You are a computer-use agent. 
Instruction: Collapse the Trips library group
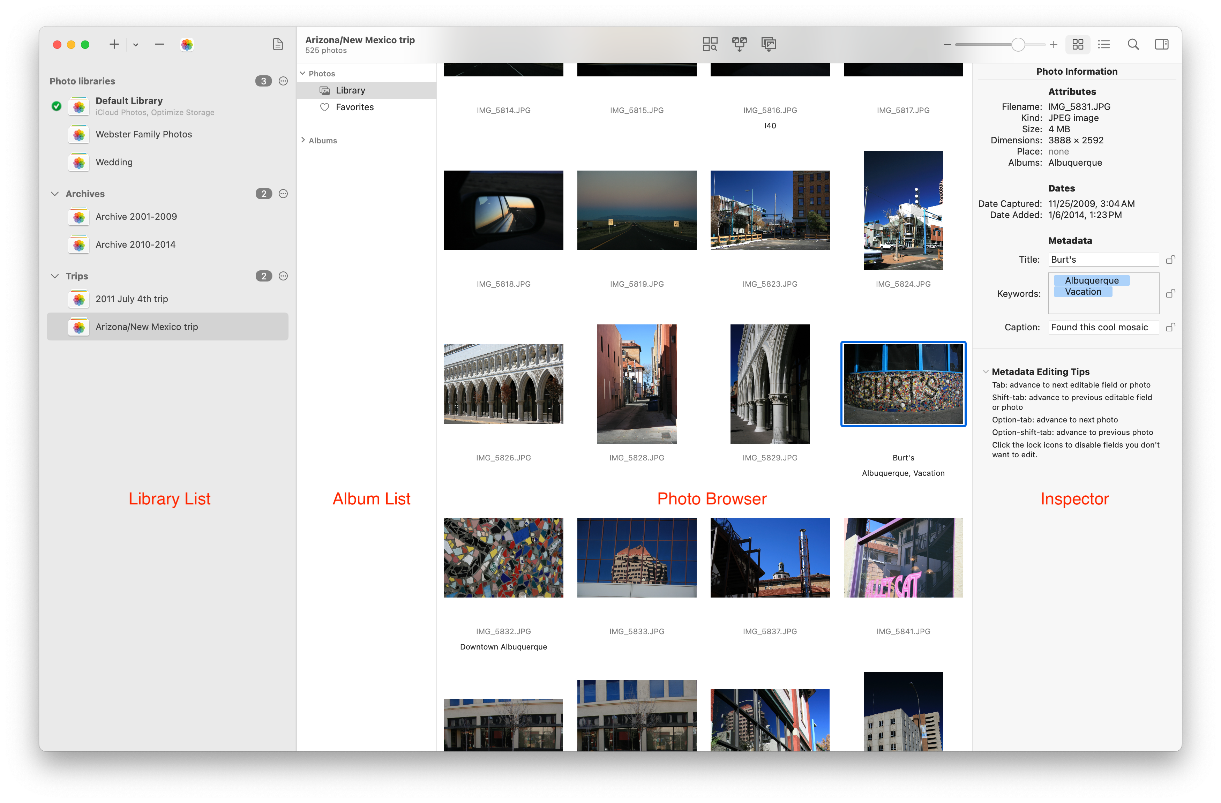55,276
